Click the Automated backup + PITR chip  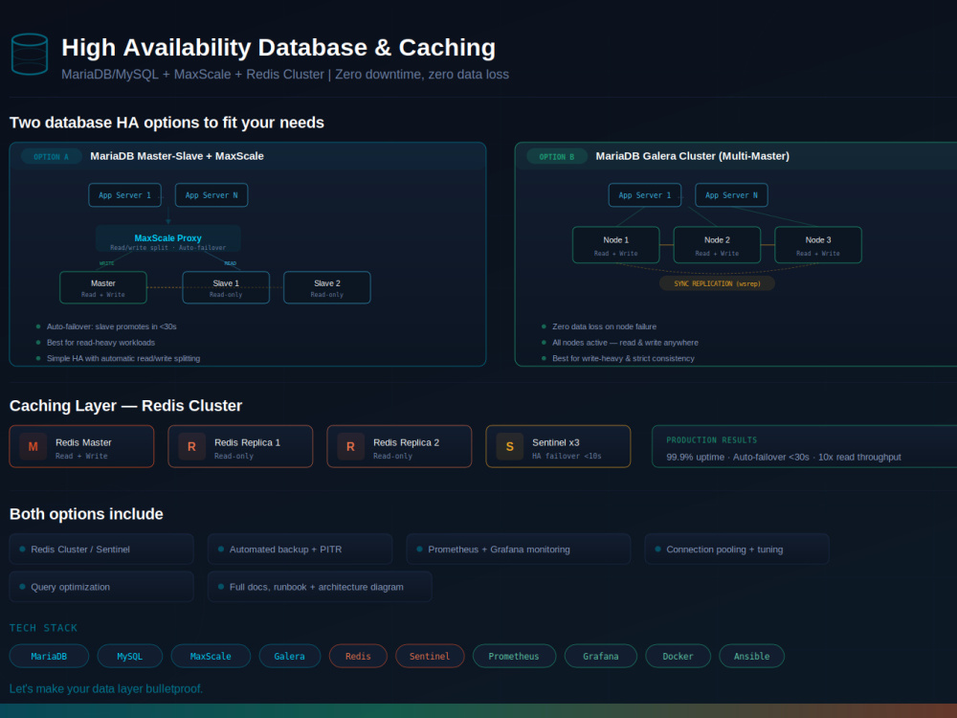[300, 549]
